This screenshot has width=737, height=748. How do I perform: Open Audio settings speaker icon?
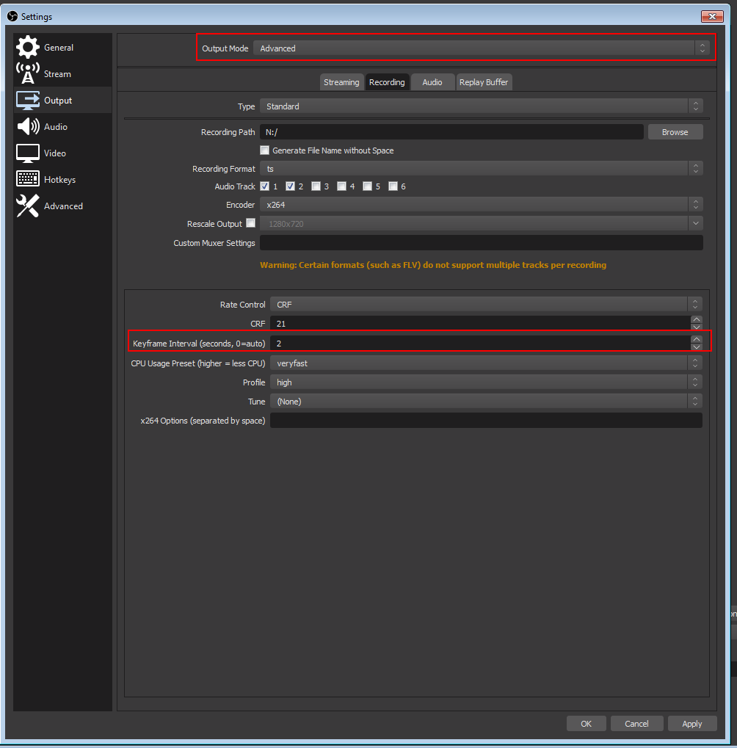pyautogui.click(x=28, y=126)
